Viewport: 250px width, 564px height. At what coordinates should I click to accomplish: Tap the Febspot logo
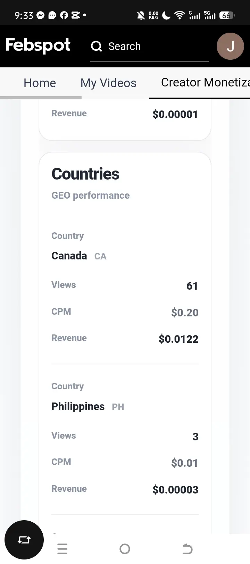click(38, 45)
